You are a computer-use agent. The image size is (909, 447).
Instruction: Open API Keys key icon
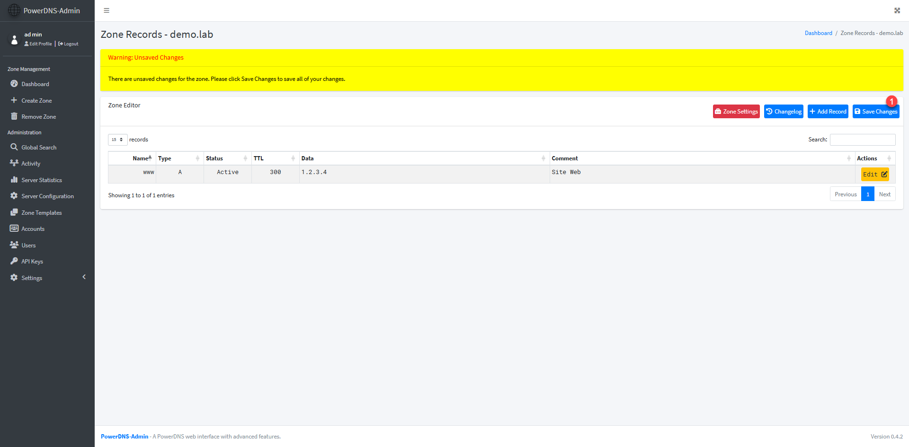coord(14,261)
